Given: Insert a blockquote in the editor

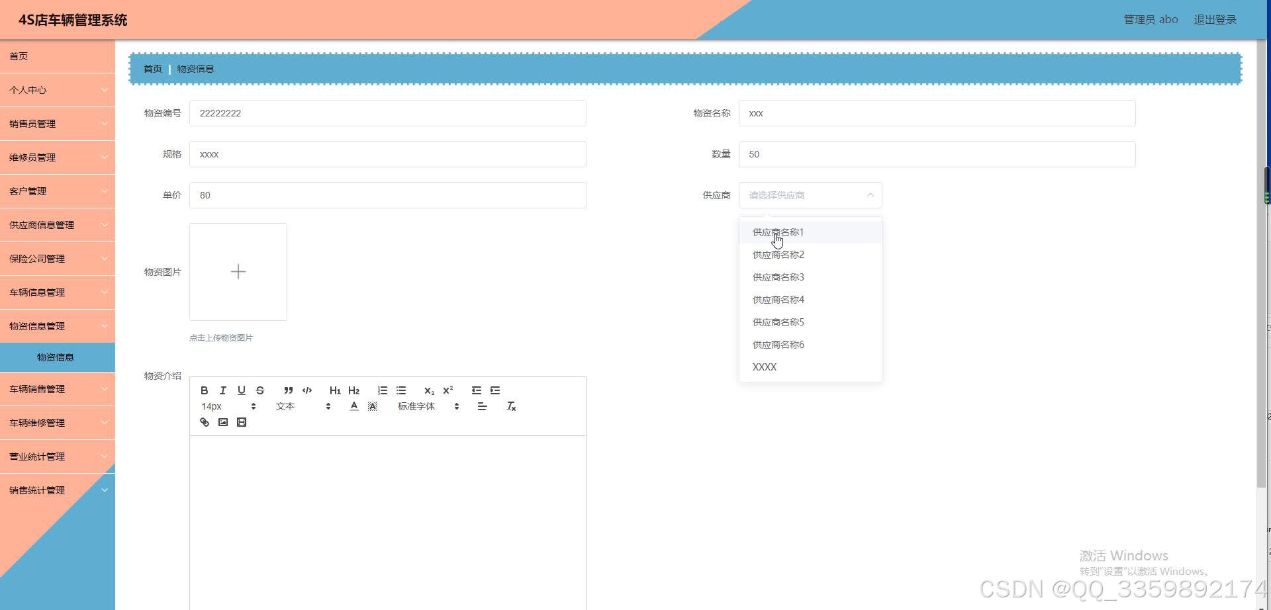Looking at the screenshot, I should point(288,390).
